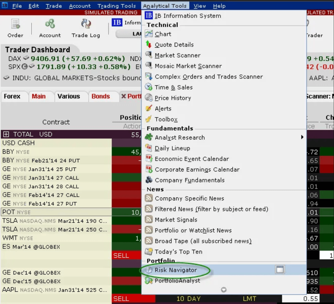Click the scroll-down chevron at menu bottom

(x=223, y=289)
